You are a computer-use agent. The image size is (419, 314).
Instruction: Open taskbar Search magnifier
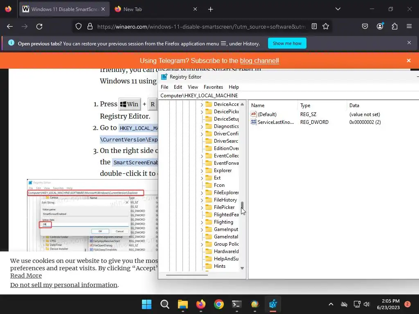click(164, 304)
